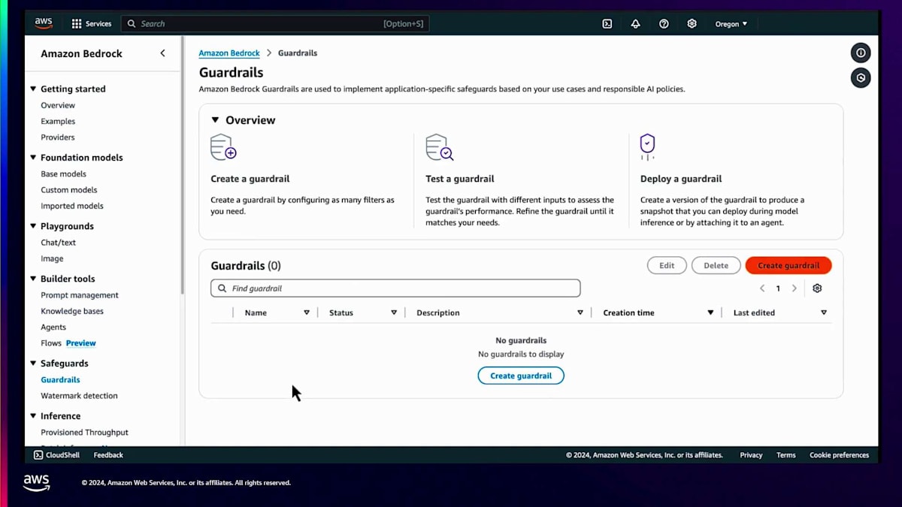The width and height of the screenshot is (902, 507).
Task: Open Overview in sidebar
Action: [x=58, y=105]
